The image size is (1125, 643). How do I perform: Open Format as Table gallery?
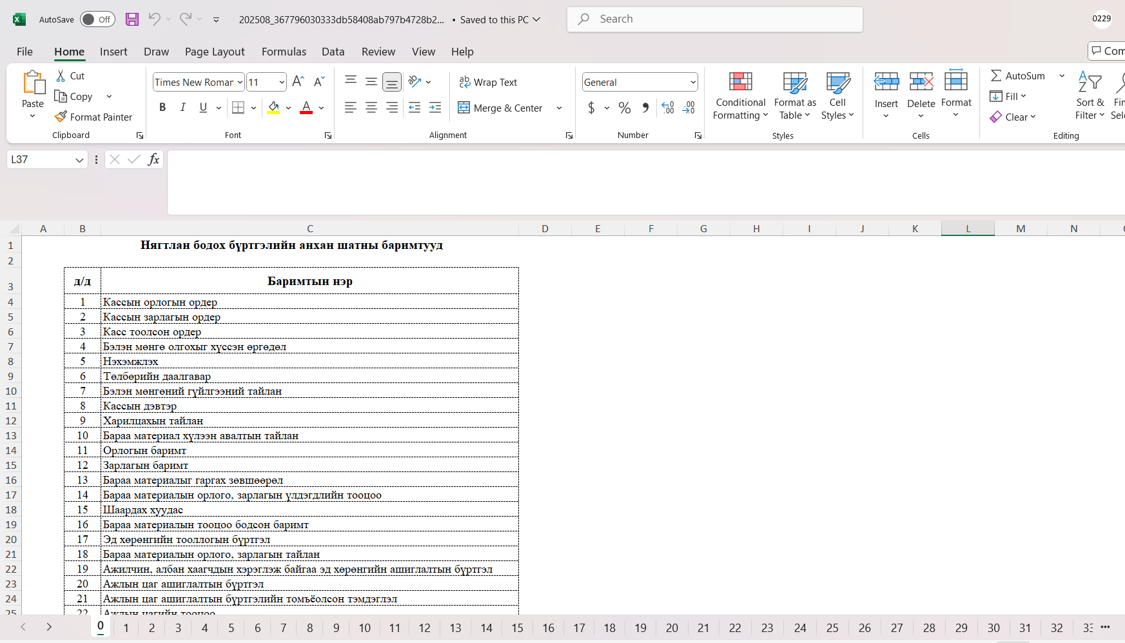[x=795, y=95]
